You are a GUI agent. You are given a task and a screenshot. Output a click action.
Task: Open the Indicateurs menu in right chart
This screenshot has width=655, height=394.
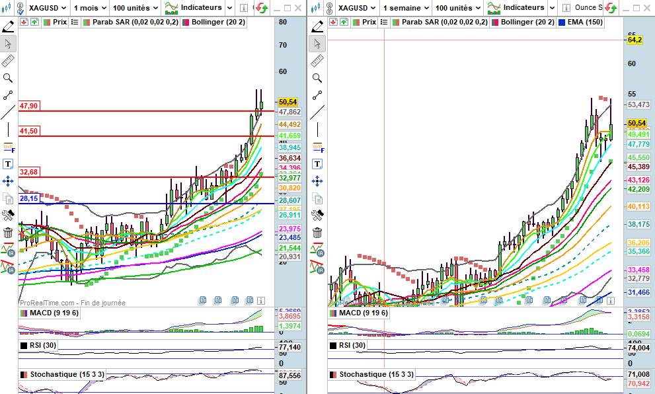tap(521, 8)
